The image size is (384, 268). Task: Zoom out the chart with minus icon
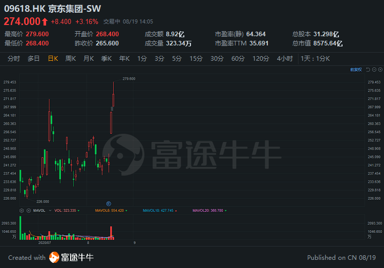[374, 69]
